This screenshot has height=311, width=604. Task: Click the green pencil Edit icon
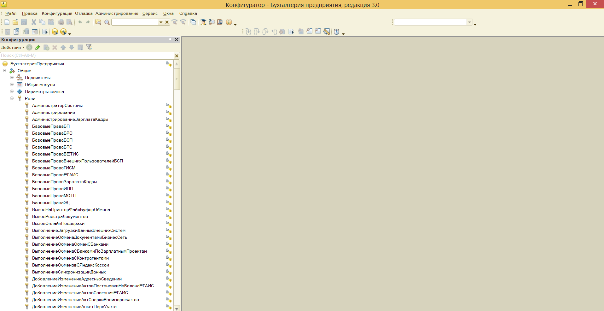click(x=38, y=47)
